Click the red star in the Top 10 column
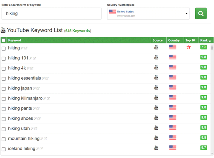The image size is (214, 158). [x=189, y=47]
